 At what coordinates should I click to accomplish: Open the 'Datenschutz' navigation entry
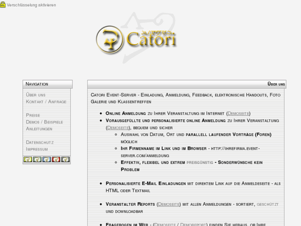pos(40,142)
